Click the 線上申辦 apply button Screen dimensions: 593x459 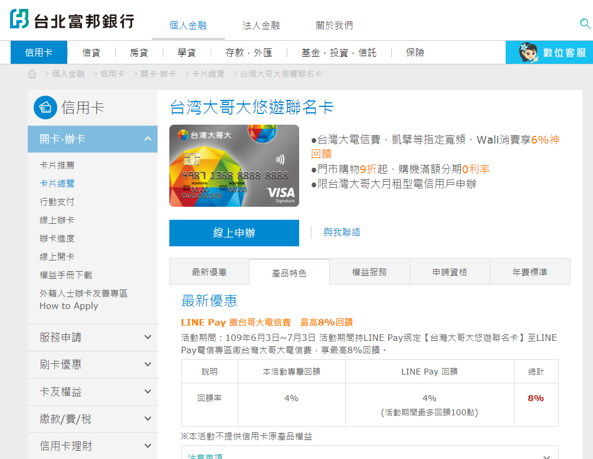coord(234,233)
